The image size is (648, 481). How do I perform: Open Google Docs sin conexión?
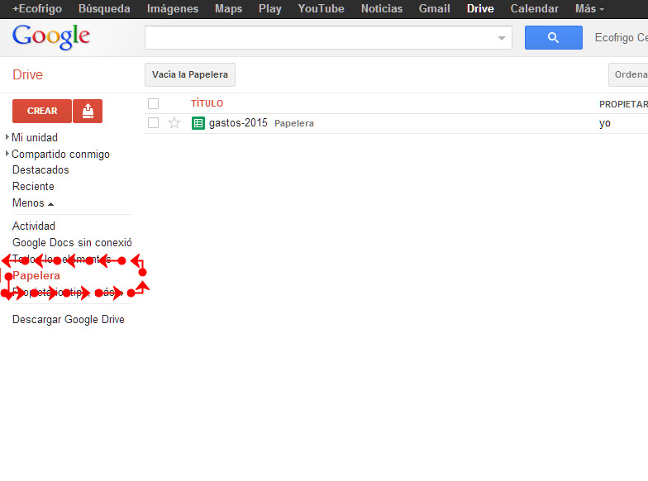72,243
